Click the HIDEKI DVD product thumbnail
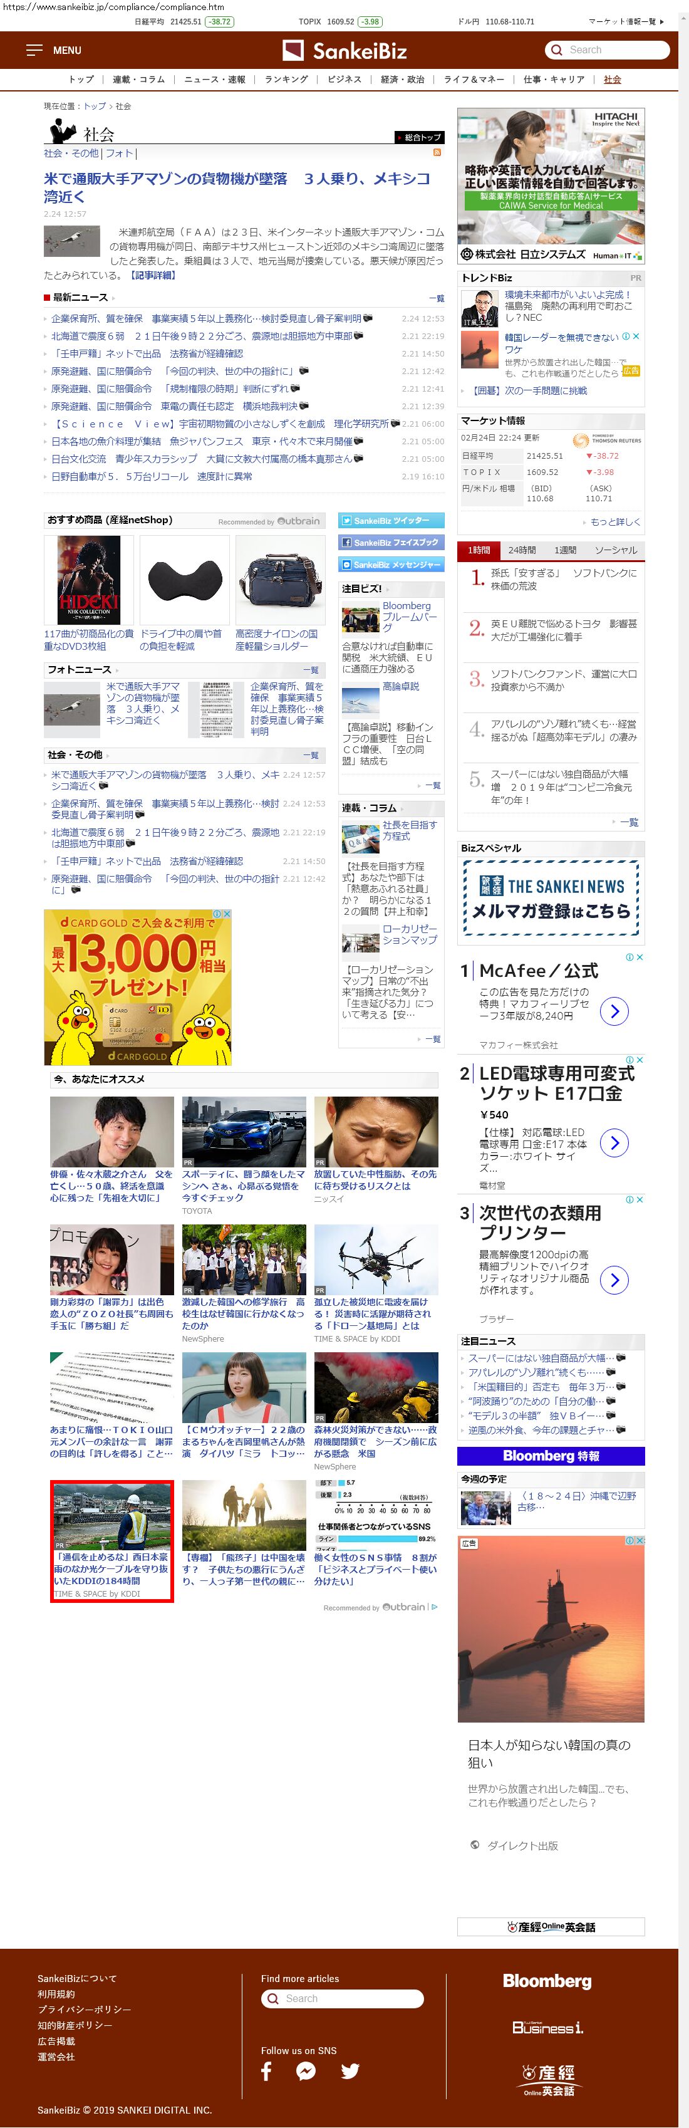The image size is (689, 2128). tap(88, 581)
